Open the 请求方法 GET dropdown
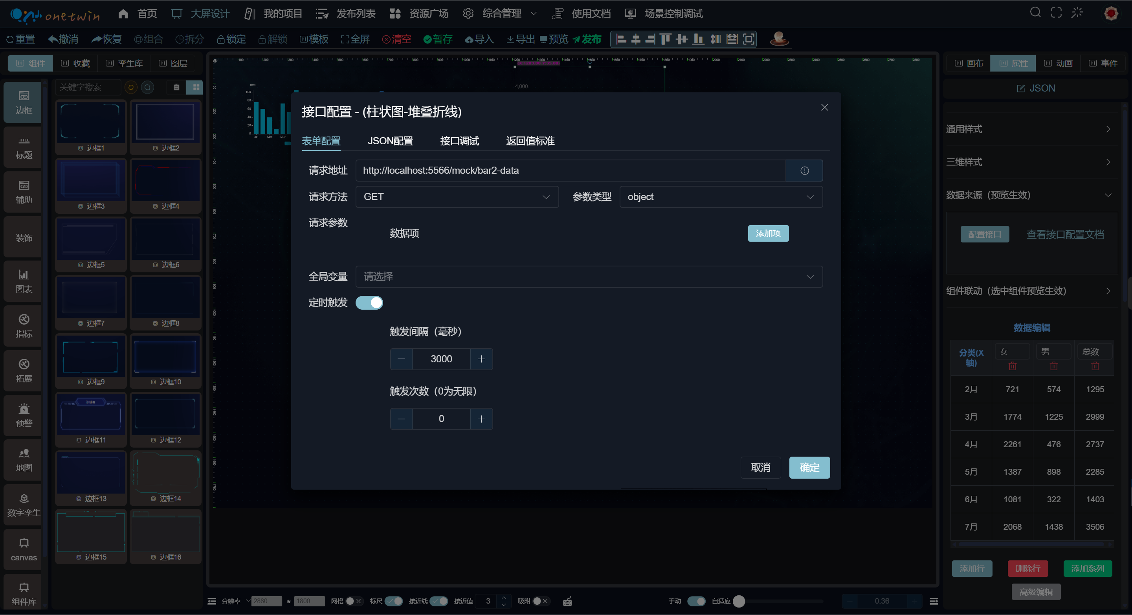Viewport: 1132px width, 615px height. point(457,197)
